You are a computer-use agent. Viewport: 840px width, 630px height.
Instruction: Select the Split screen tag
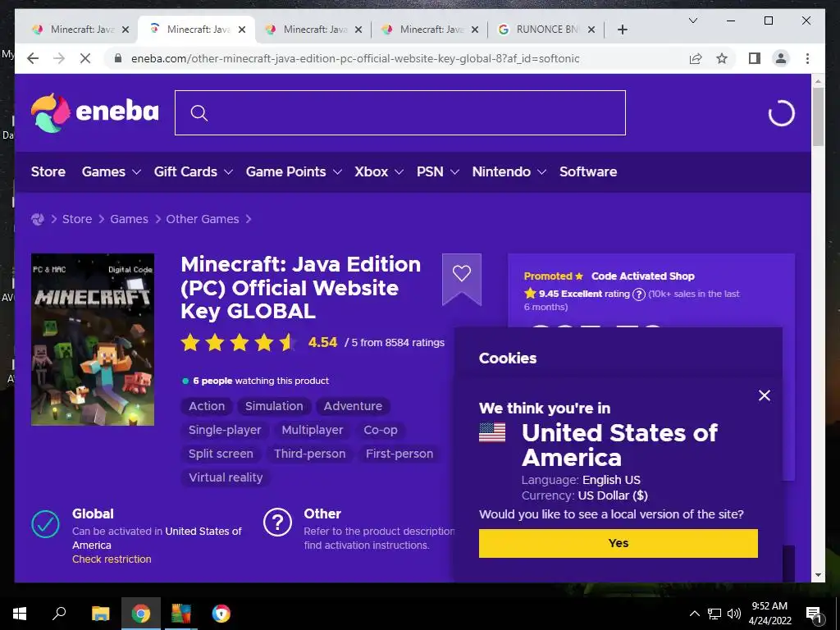coord(221,454)
